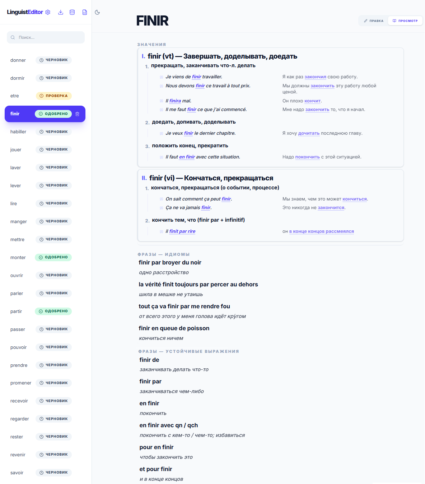Click the download icon in the sidebar header
The image size is (425, 484).
coord(61,12)
